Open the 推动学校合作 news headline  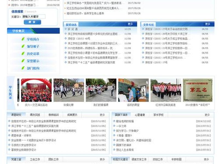85,13
